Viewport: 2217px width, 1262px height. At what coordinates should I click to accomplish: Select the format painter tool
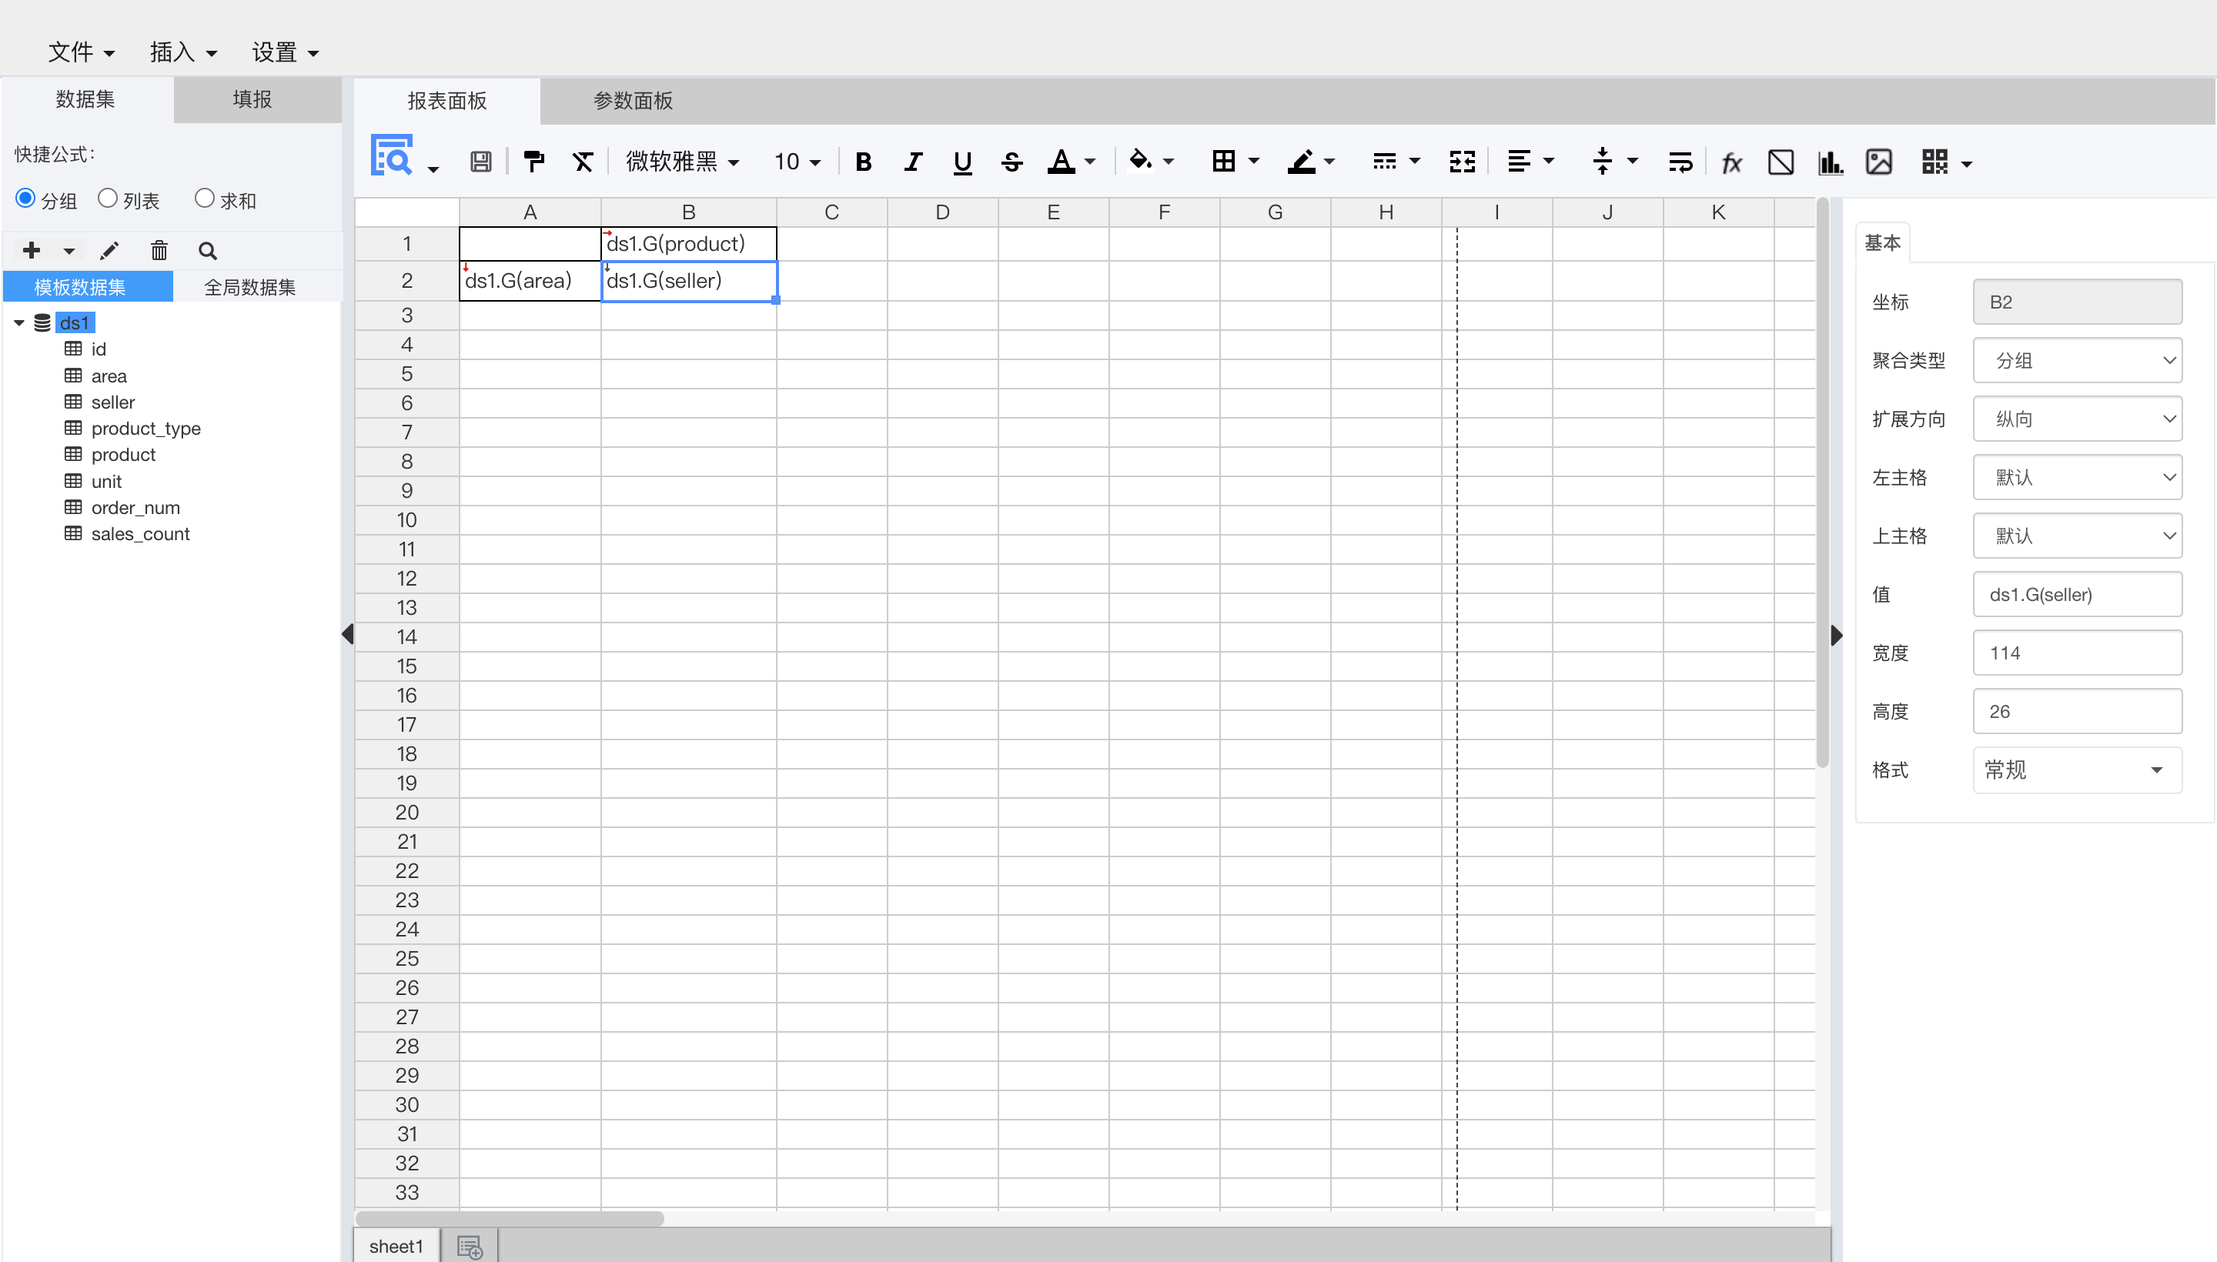pyautogui.click(x=534, y=162)
